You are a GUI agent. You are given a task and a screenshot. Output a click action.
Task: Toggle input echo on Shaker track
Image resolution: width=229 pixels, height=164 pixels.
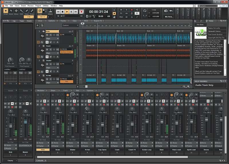[x=58, y=64]
